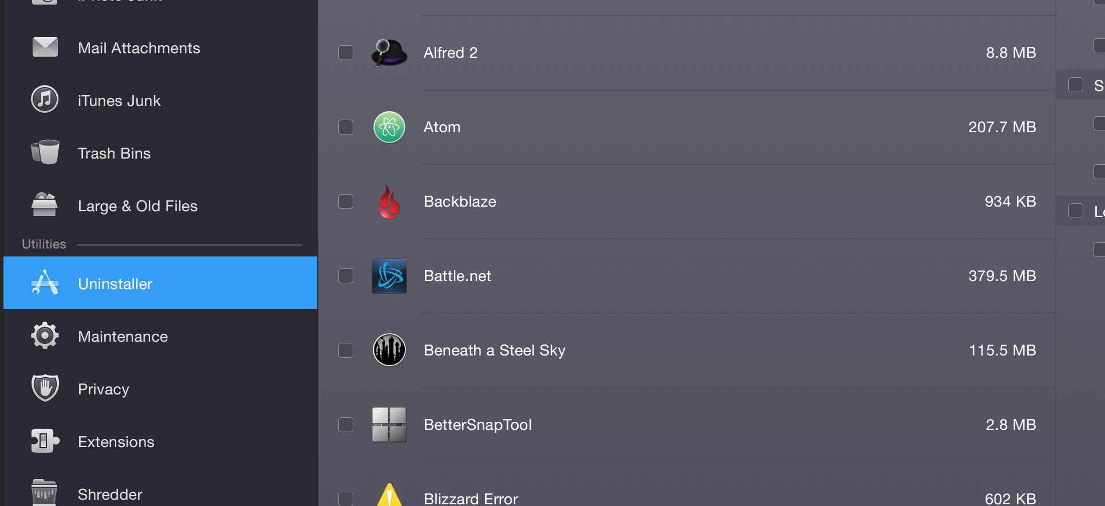Viewport: 1105px width, 506px height.
Task: Click the BetterSnapTool grid icon
Action: pos(389,425)
